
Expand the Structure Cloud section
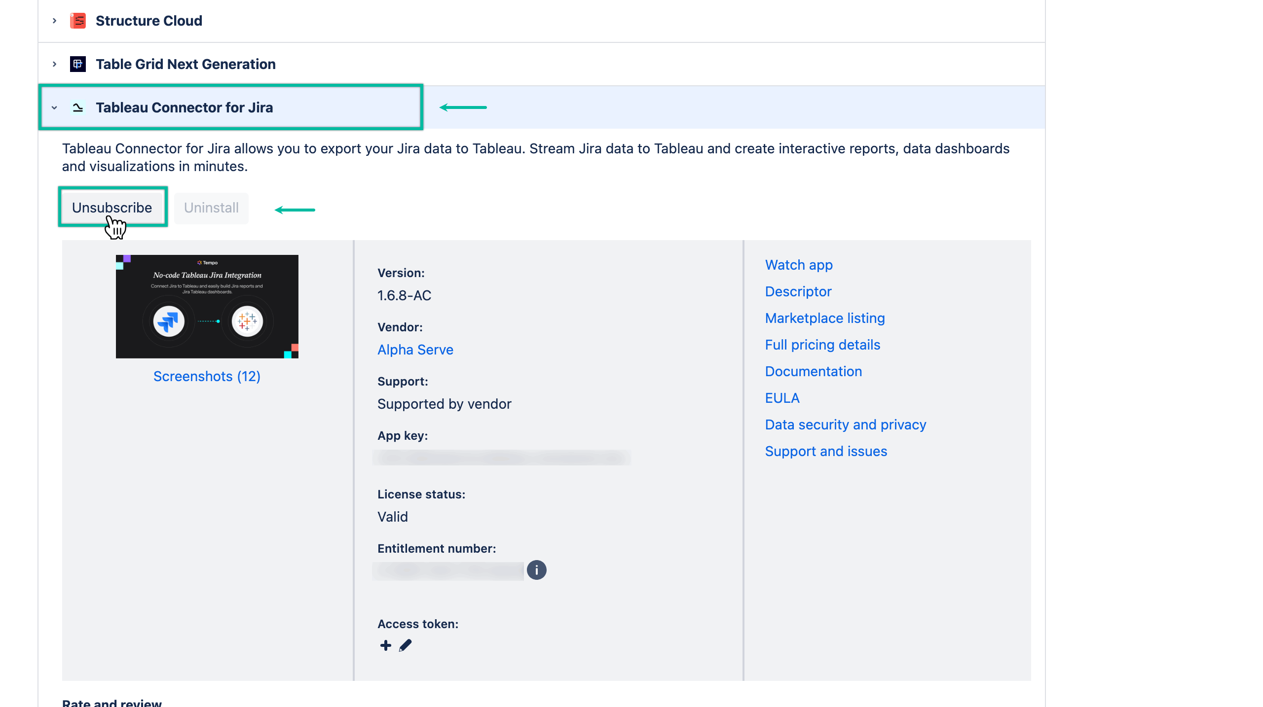click(x=54, y=20)
